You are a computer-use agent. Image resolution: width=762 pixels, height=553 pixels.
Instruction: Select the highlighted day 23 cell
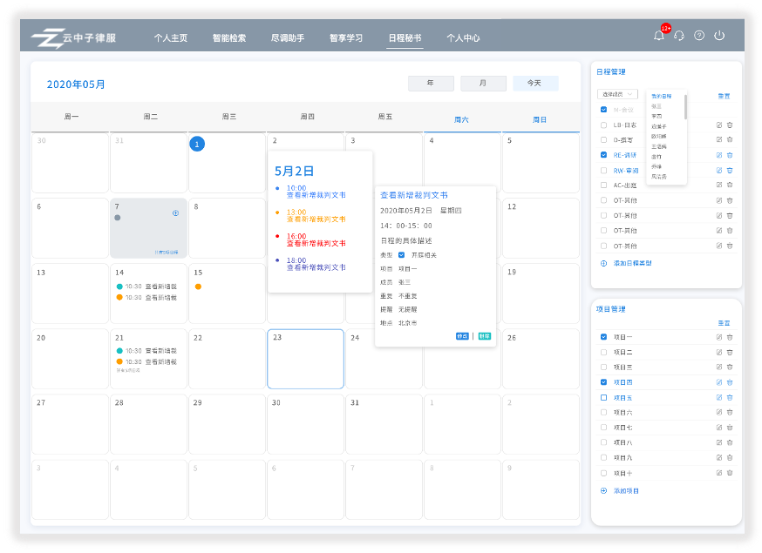pos(306,359)
